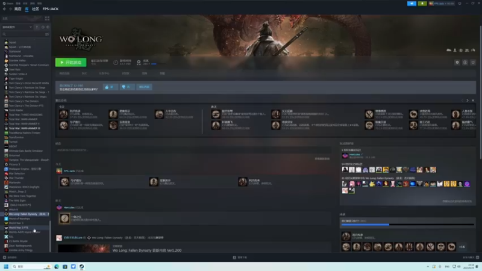Screen dimensions: 482x271
Task: Click the add a game button at bottom left
Action: point(10,258)
